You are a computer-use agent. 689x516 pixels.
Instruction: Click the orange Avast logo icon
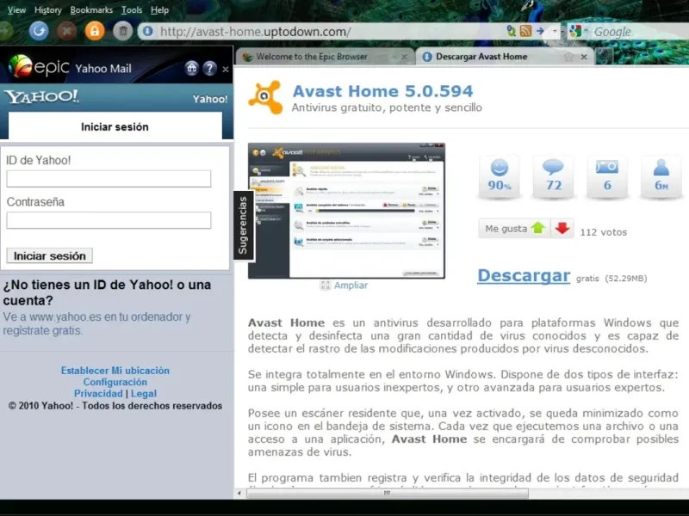[x=265, y=97]
